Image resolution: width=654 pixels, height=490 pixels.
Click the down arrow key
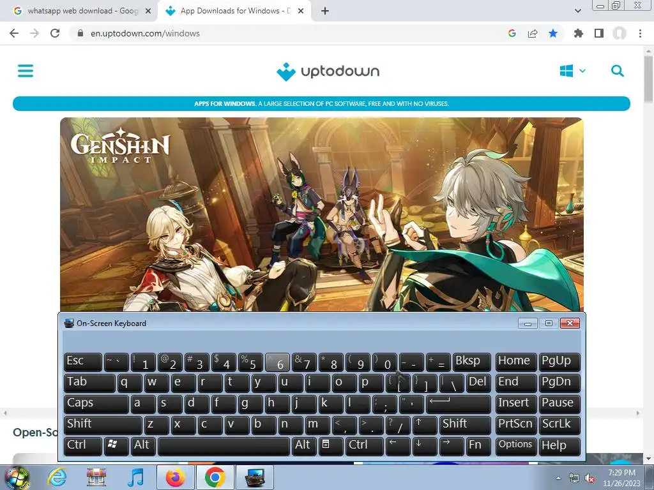[x=425, y=446]
